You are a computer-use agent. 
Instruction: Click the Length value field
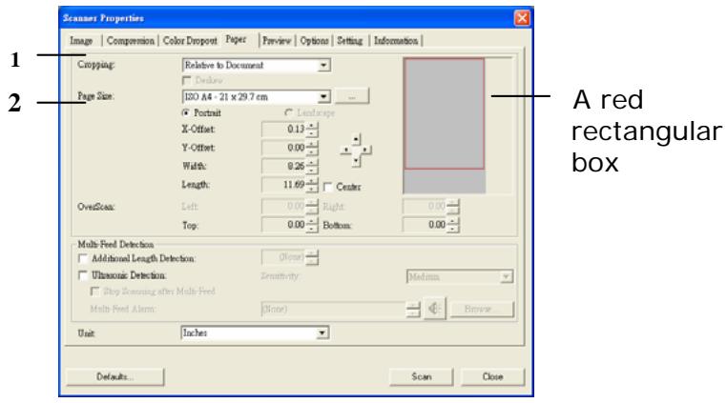pyautogui.click(x=283, y=185)
